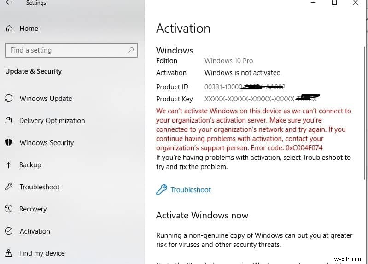
Task: Use the vertical scrollbar in the Activation pane
Action: (365, 113)
